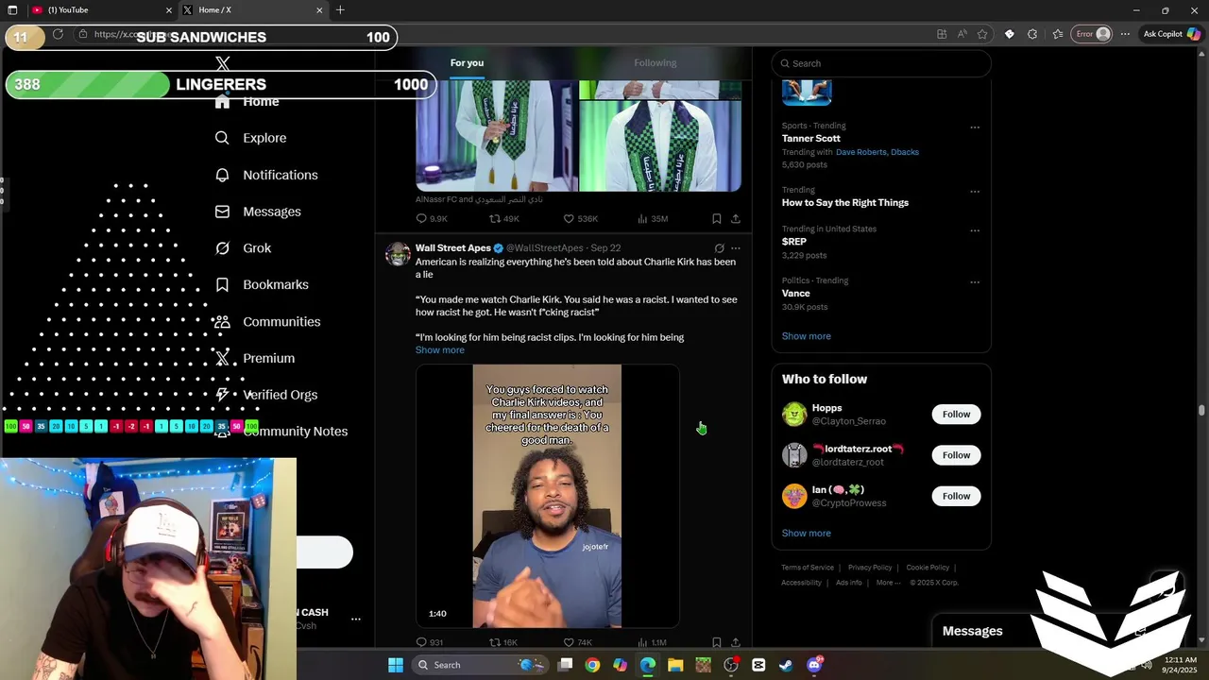This screenshot has width=1209, height=680.
Task: Open the Windows Start menu
Action: click(x=396, y=665)
